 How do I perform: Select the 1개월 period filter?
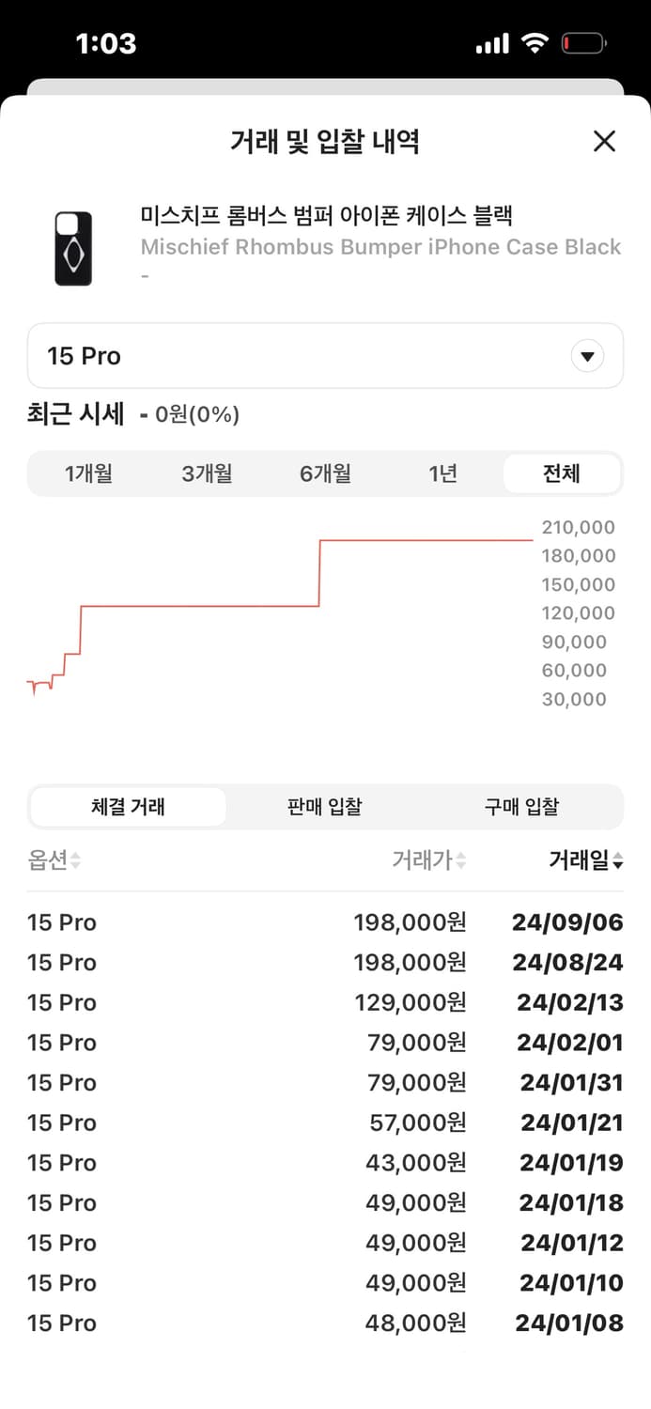[89, 473]
